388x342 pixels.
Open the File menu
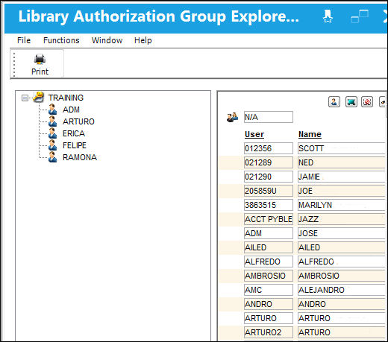(24, 40)
